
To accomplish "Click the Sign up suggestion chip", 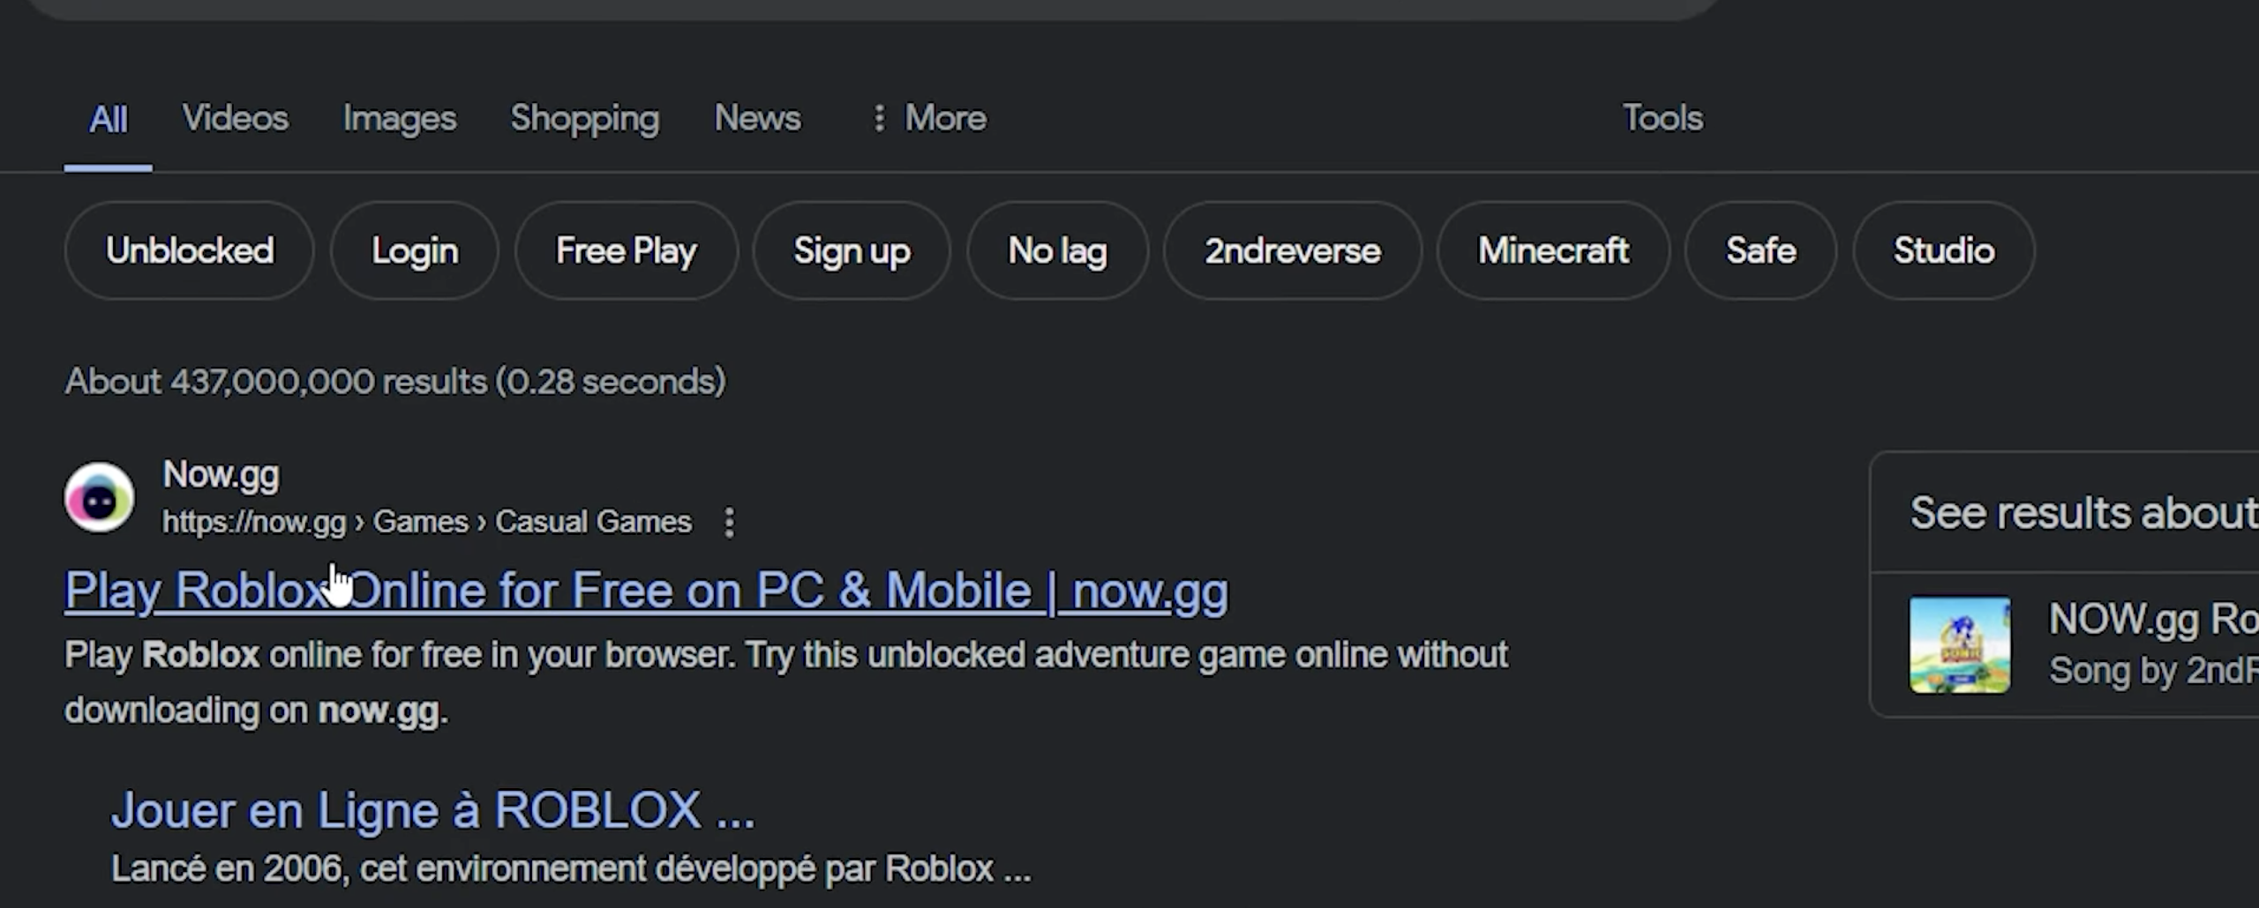I will 852,251.
